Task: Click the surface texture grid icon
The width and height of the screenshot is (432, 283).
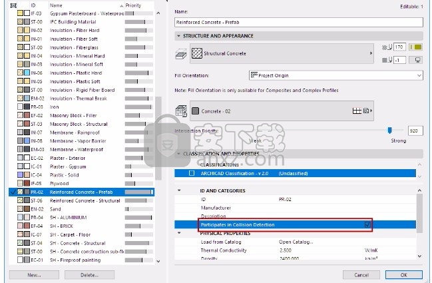Action: tap(357, 111)
